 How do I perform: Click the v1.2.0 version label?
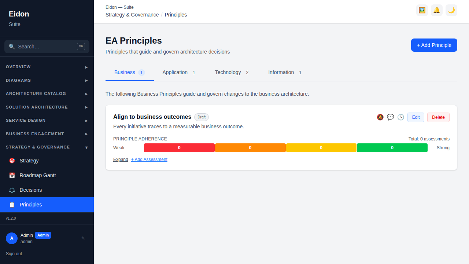[x=11, y=218]
